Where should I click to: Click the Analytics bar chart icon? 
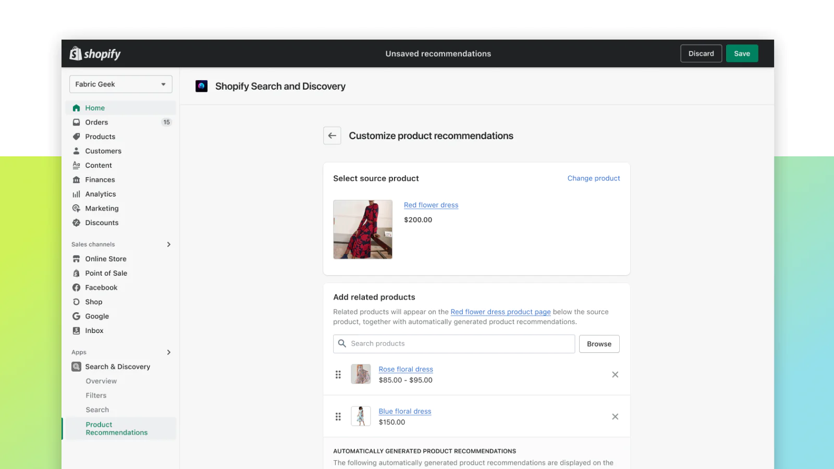76,194
